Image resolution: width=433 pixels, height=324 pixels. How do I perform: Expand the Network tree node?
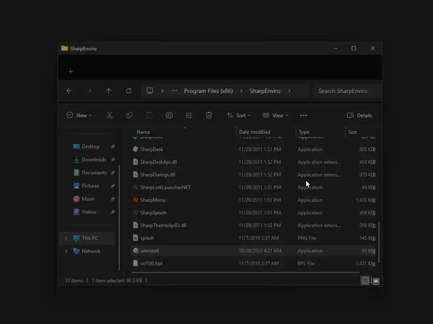coord(66,251)
